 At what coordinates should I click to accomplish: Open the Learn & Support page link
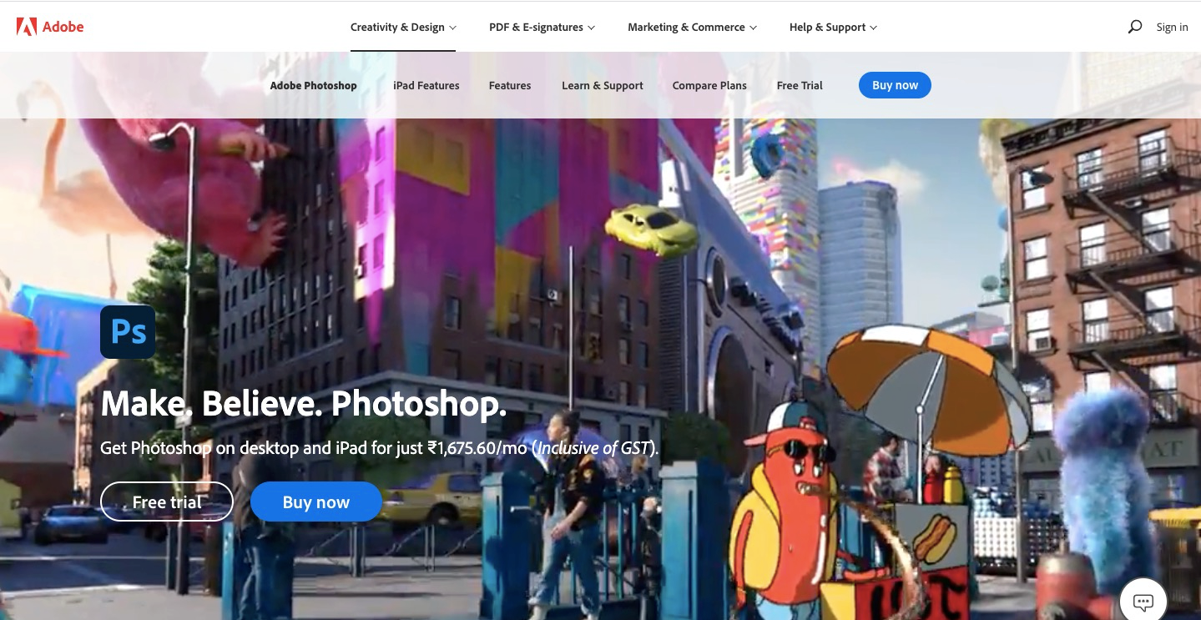click(602, 85)
